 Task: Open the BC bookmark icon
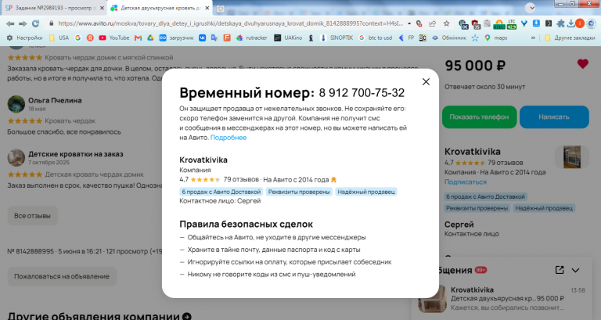click(423, 38)
